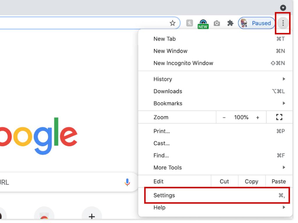
Task: Click the microphone voice search icon
Action: pyautogui.click(x=127, y=182)
